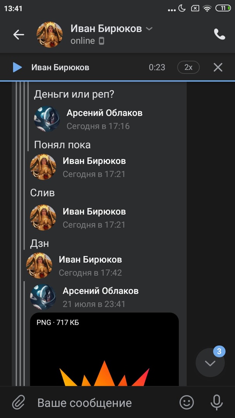Play the voice message from Иван Бирюков
The height and width of the screenshot is (418, 235).
(x=17, y=67)
